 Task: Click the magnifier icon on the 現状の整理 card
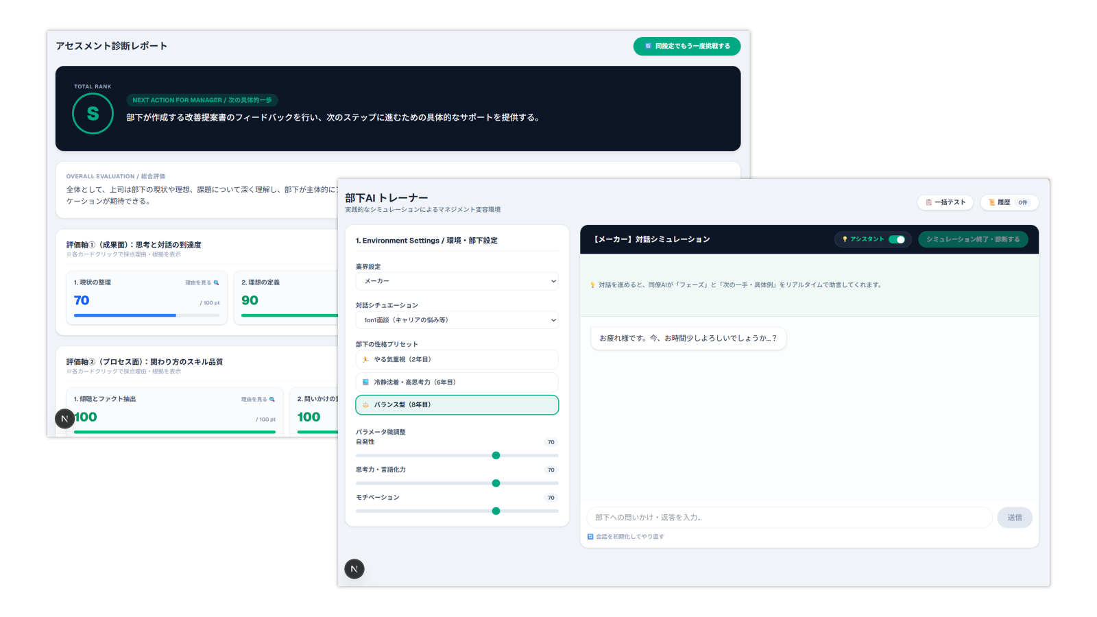click(x=216, y=282)
